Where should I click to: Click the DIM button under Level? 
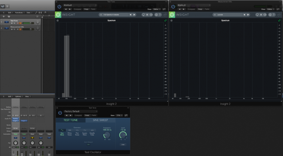[123, 144]
